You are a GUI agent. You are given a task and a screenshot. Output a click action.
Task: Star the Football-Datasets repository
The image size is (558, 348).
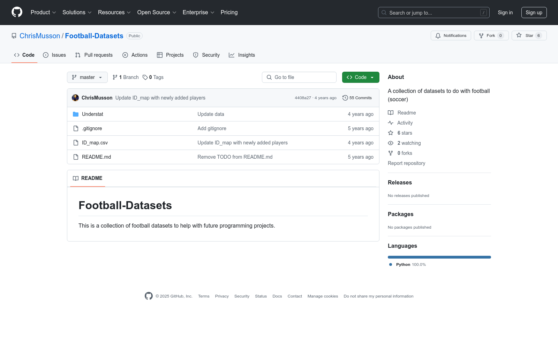click(529, 35)
